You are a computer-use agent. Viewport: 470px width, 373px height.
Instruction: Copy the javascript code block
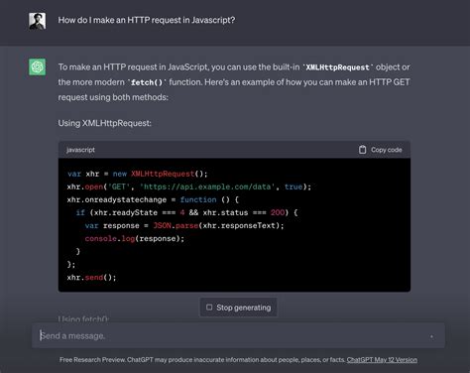(x=381, y=150)
